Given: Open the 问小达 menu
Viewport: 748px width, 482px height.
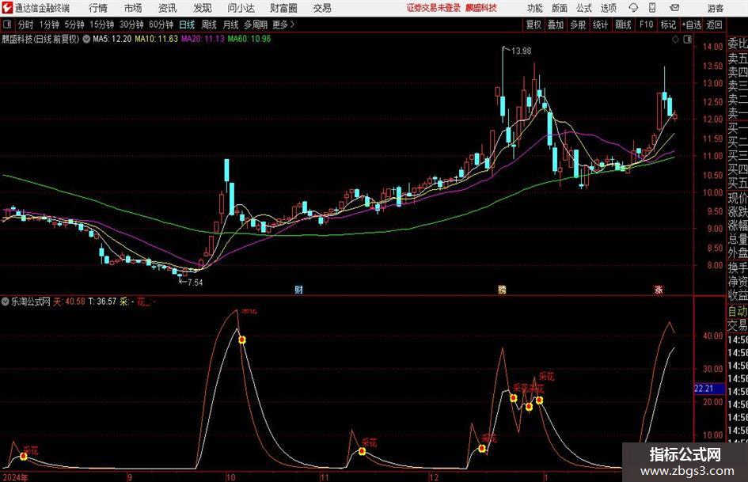Looking at the screenshot, I should click(241, 8).
